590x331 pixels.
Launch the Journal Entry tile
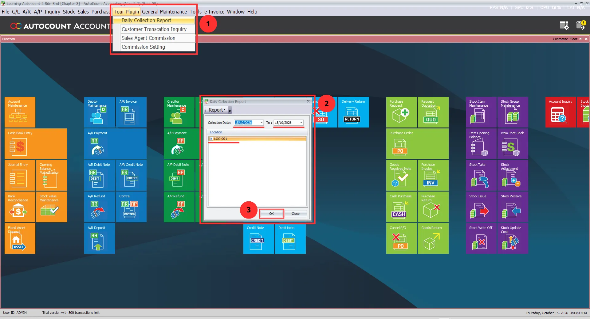click(x=20, y=175)
